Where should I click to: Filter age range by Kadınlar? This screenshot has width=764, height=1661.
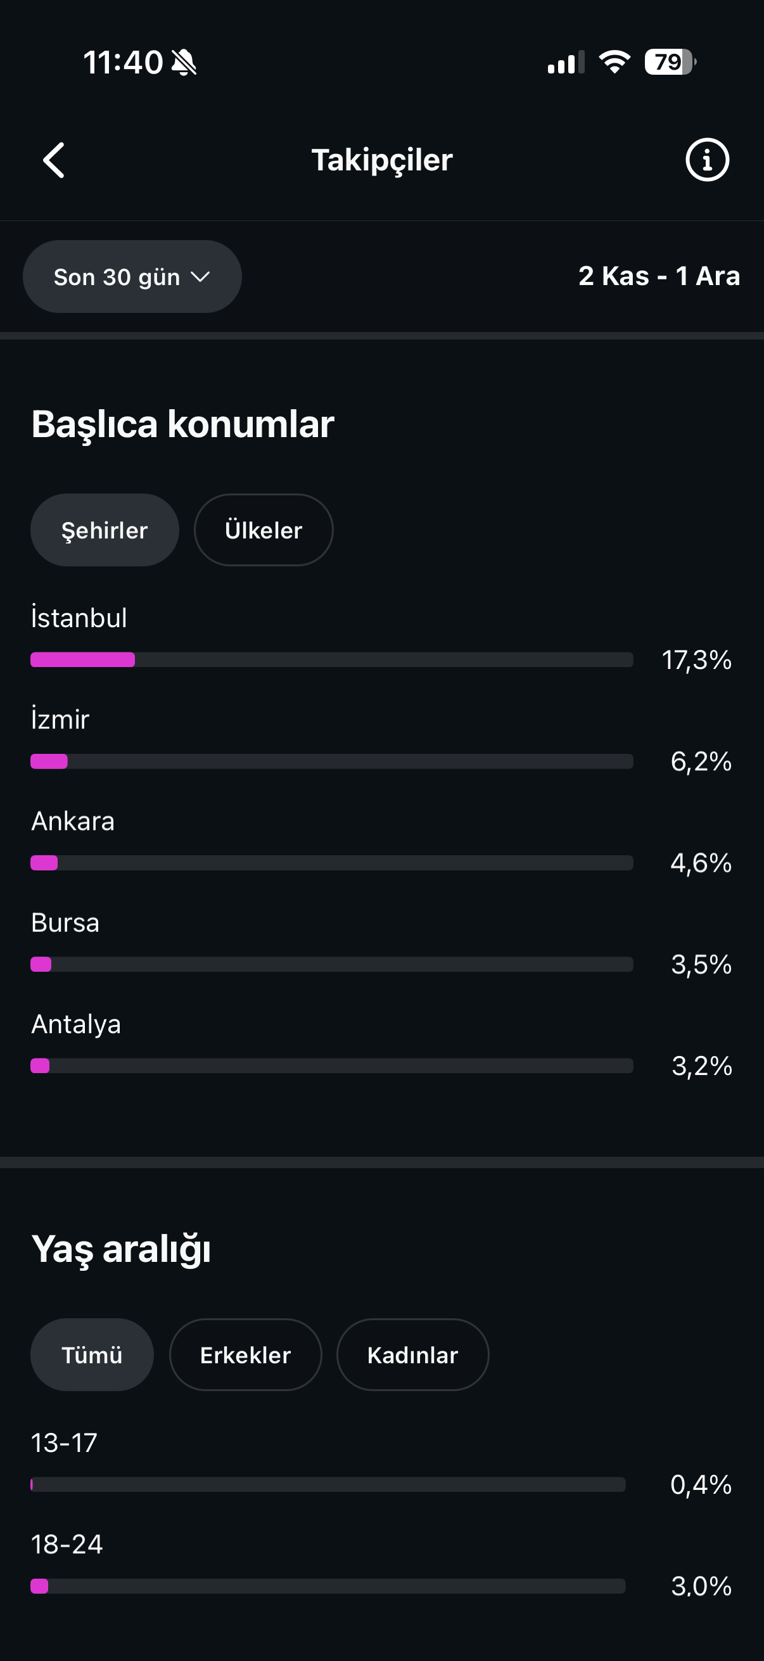412,1355
